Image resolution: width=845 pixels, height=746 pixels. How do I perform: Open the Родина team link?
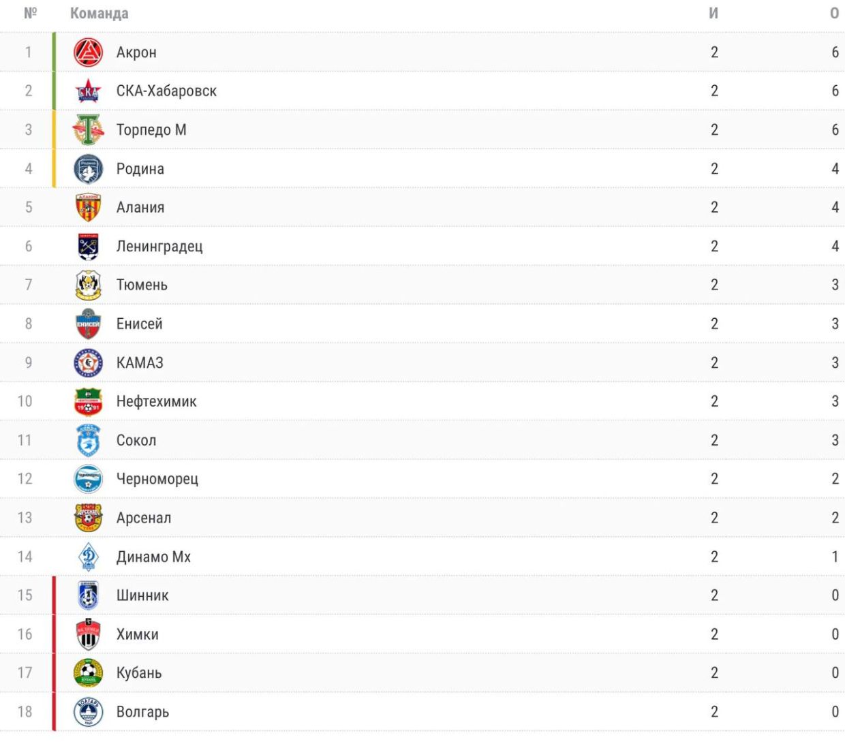click(x=140, y=169)
